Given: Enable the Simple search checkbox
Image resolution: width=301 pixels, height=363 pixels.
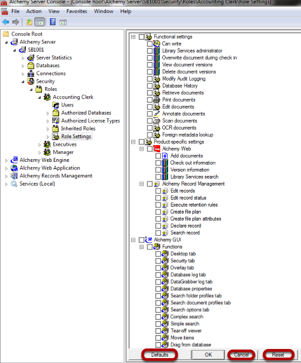Looking at the screenshot, I should pos(158,324).
